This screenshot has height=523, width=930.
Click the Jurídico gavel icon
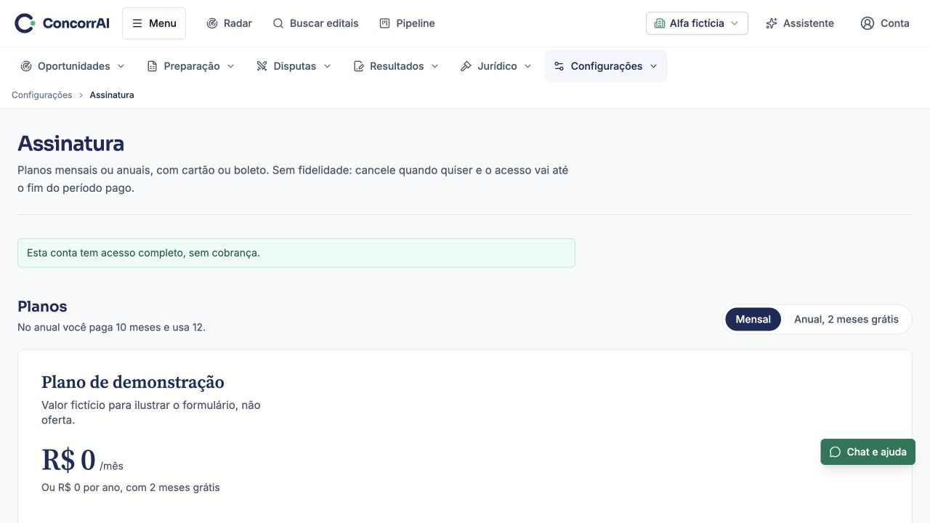(466, 66)
